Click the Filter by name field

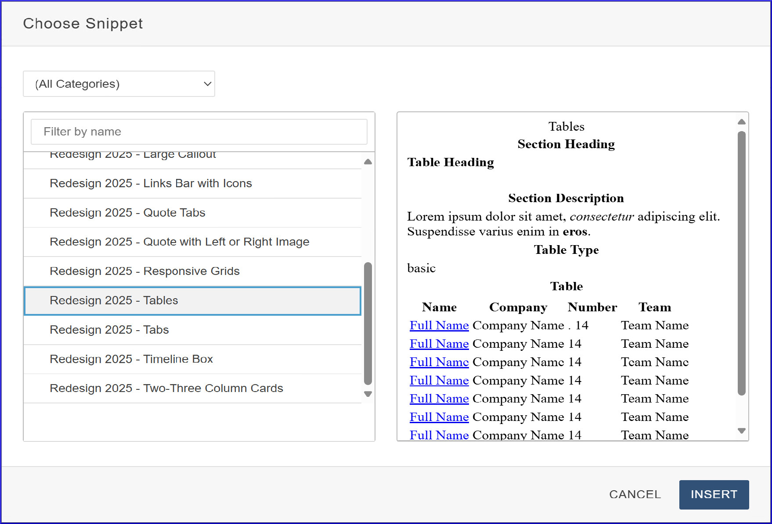click(x=199, y=132)
